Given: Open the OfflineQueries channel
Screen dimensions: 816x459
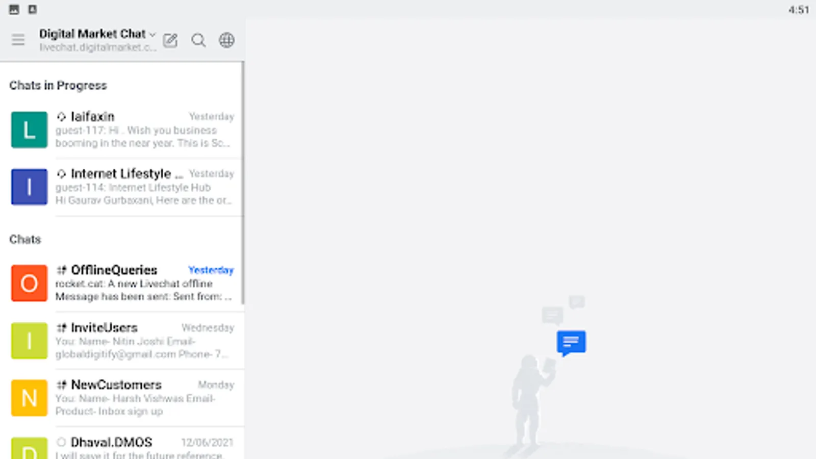Looking at the screenshot, I should (x=122, y=283).
